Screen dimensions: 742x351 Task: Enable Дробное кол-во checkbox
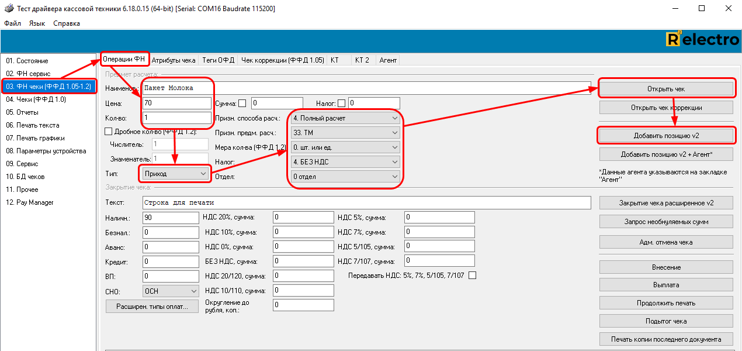(108, 131)
